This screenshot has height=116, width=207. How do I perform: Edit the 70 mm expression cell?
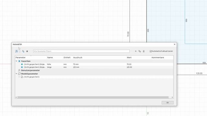click(76, 64)
